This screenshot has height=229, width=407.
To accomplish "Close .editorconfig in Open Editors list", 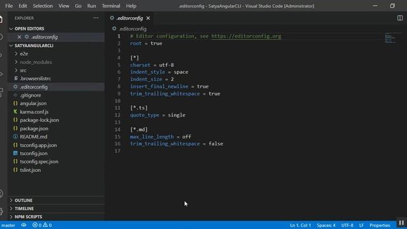I will 19,37.
